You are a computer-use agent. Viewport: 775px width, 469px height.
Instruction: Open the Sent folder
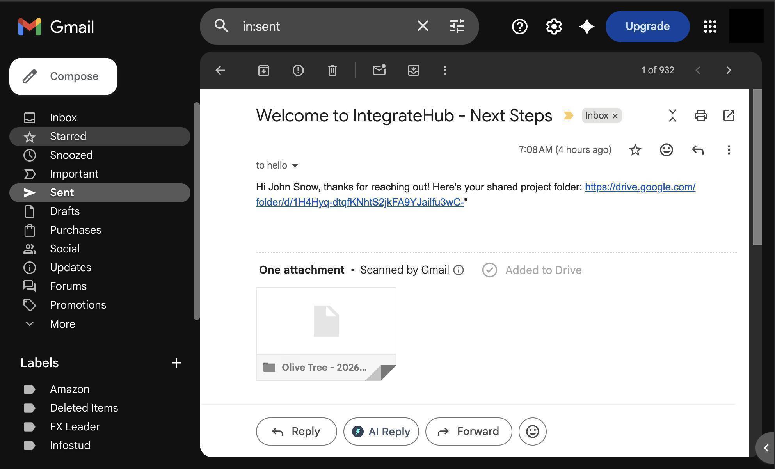[61, 192]
